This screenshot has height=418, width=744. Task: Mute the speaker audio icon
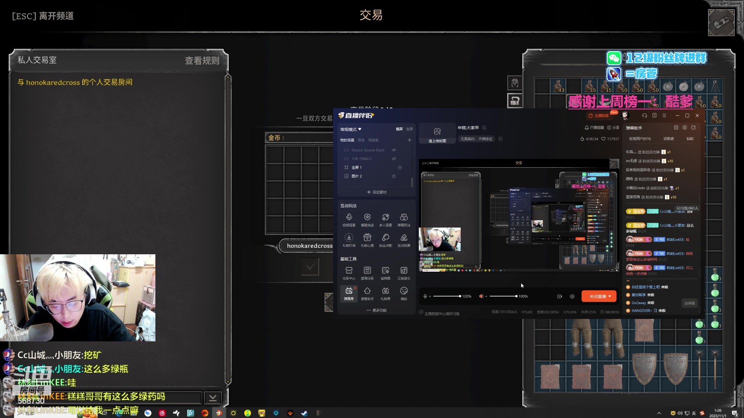coord(481,296)
